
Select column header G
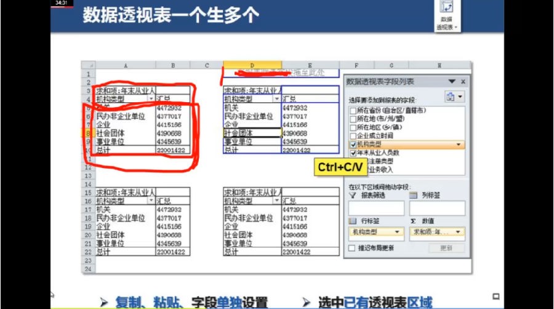click(391, 65)
